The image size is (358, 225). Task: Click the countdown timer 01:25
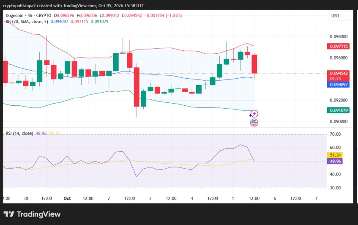point(336,79)
